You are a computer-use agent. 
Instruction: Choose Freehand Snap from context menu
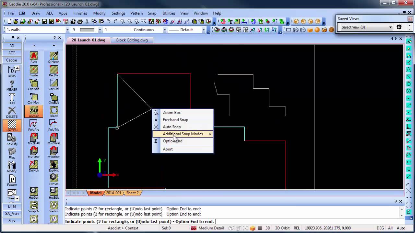click(x=183, y=120)
